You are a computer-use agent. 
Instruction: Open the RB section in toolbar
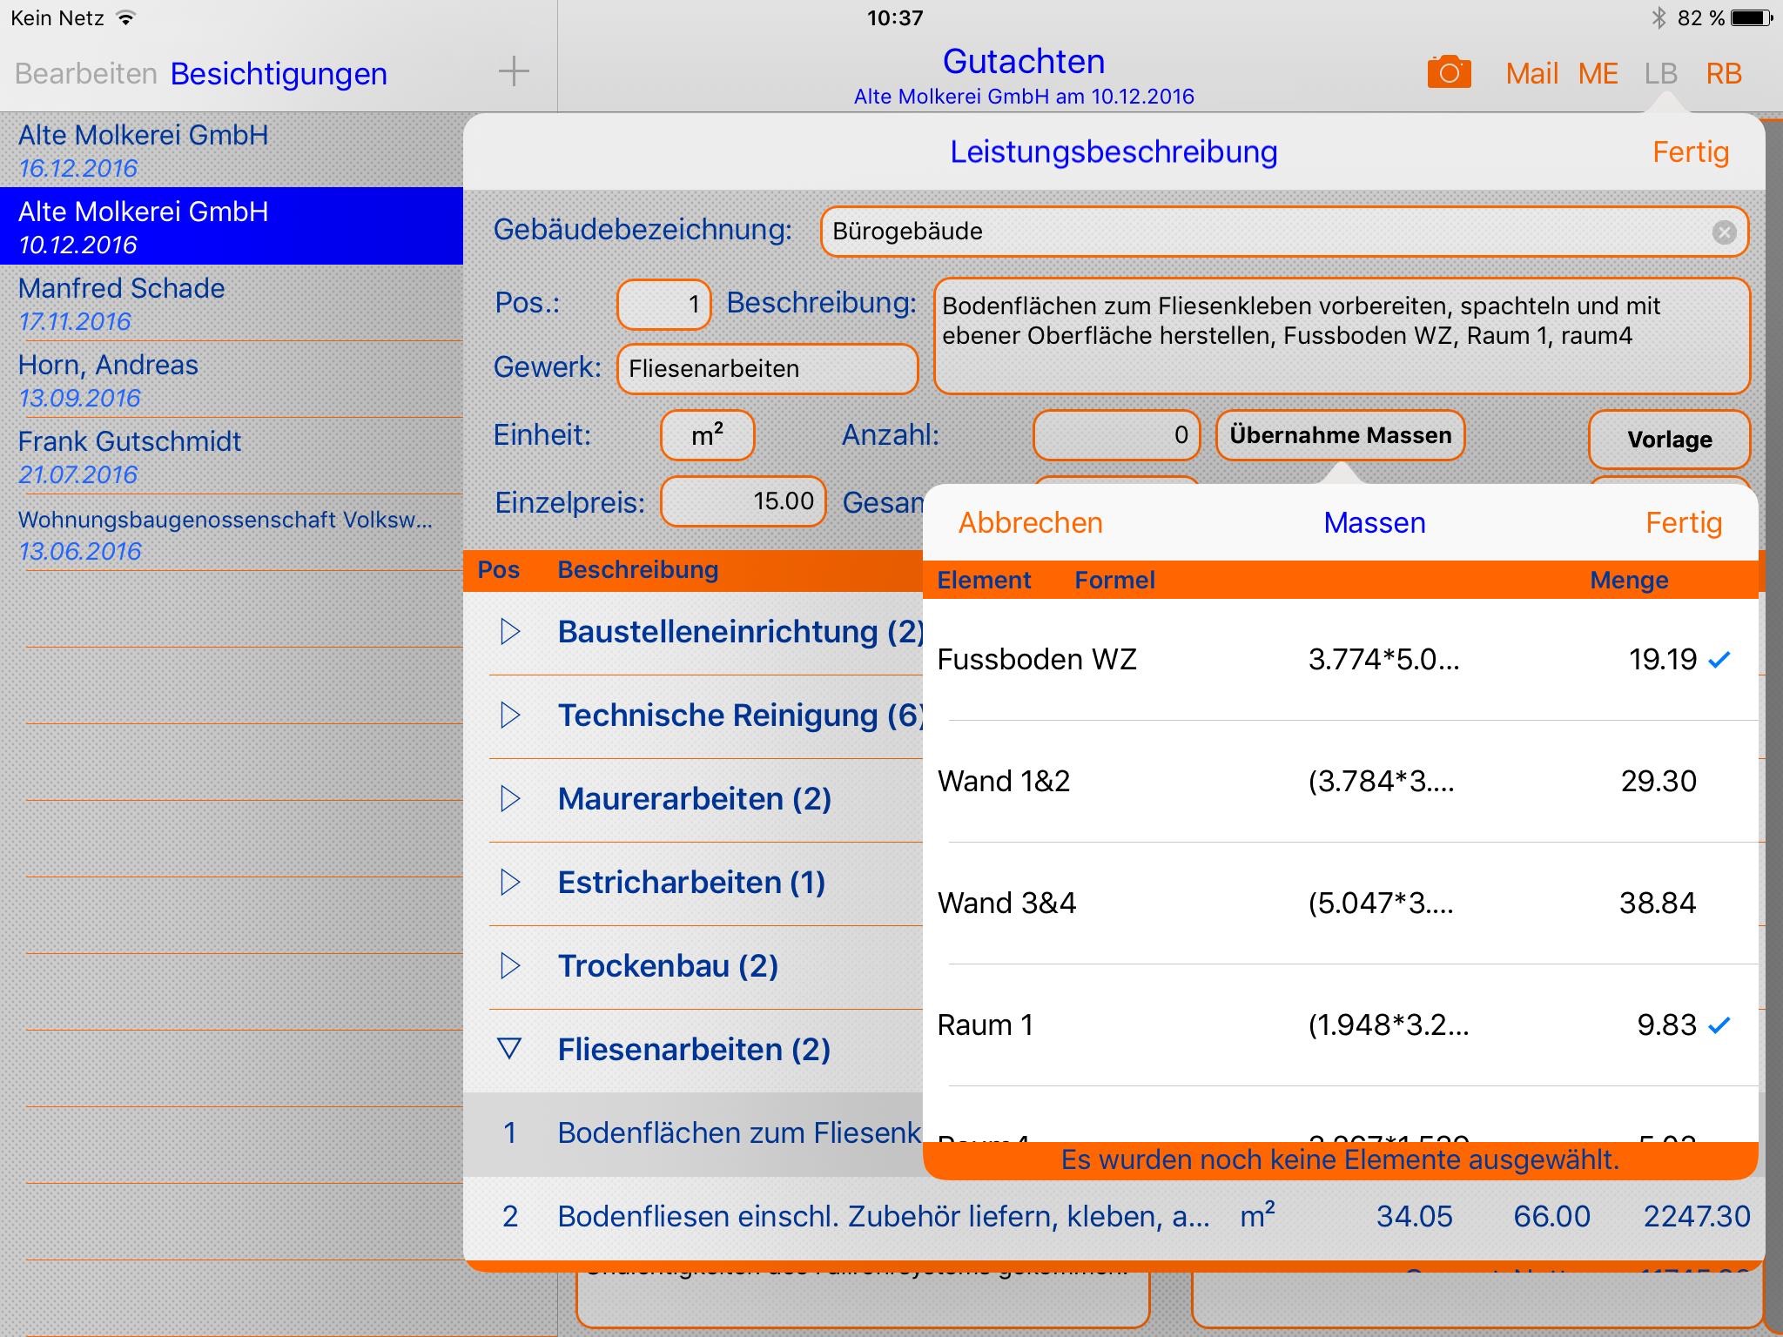tap(1724, 74)
